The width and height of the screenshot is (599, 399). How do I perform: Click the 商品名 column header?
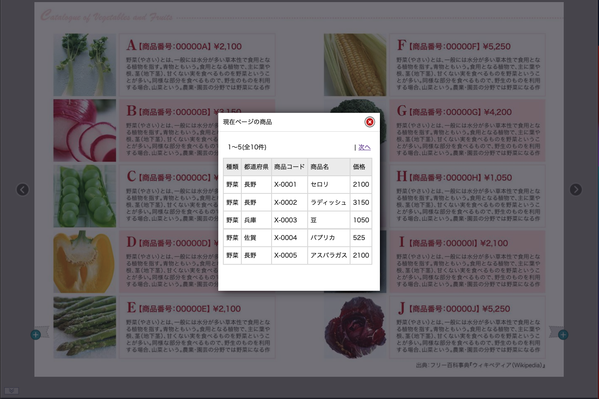pos(320,167)
